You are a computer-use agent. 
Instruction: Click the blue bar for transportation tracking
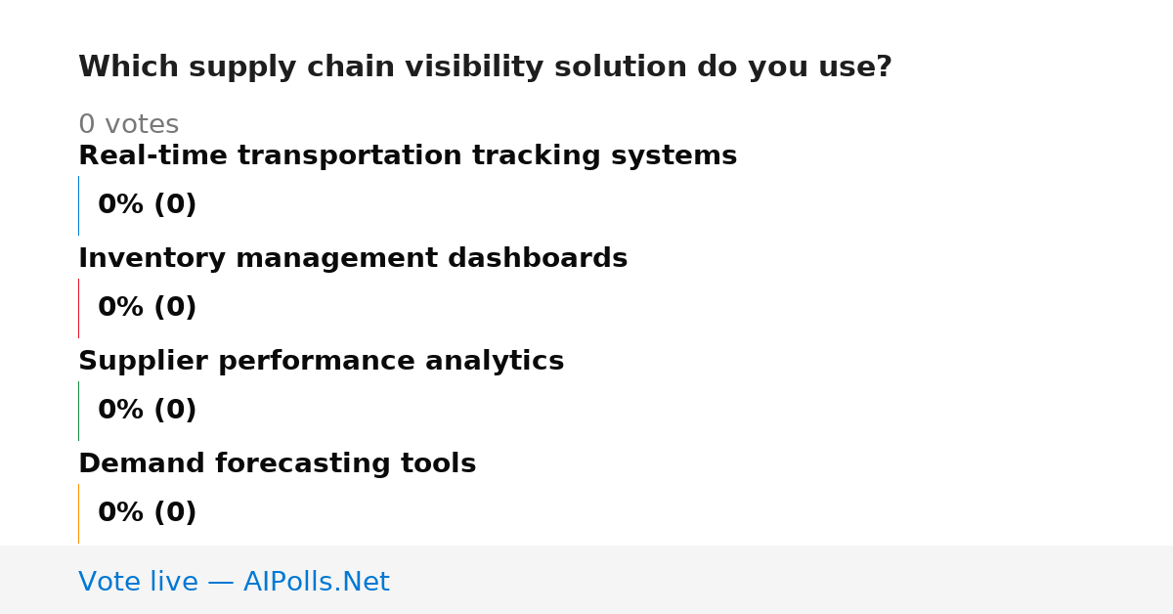[x=78, y=205]
